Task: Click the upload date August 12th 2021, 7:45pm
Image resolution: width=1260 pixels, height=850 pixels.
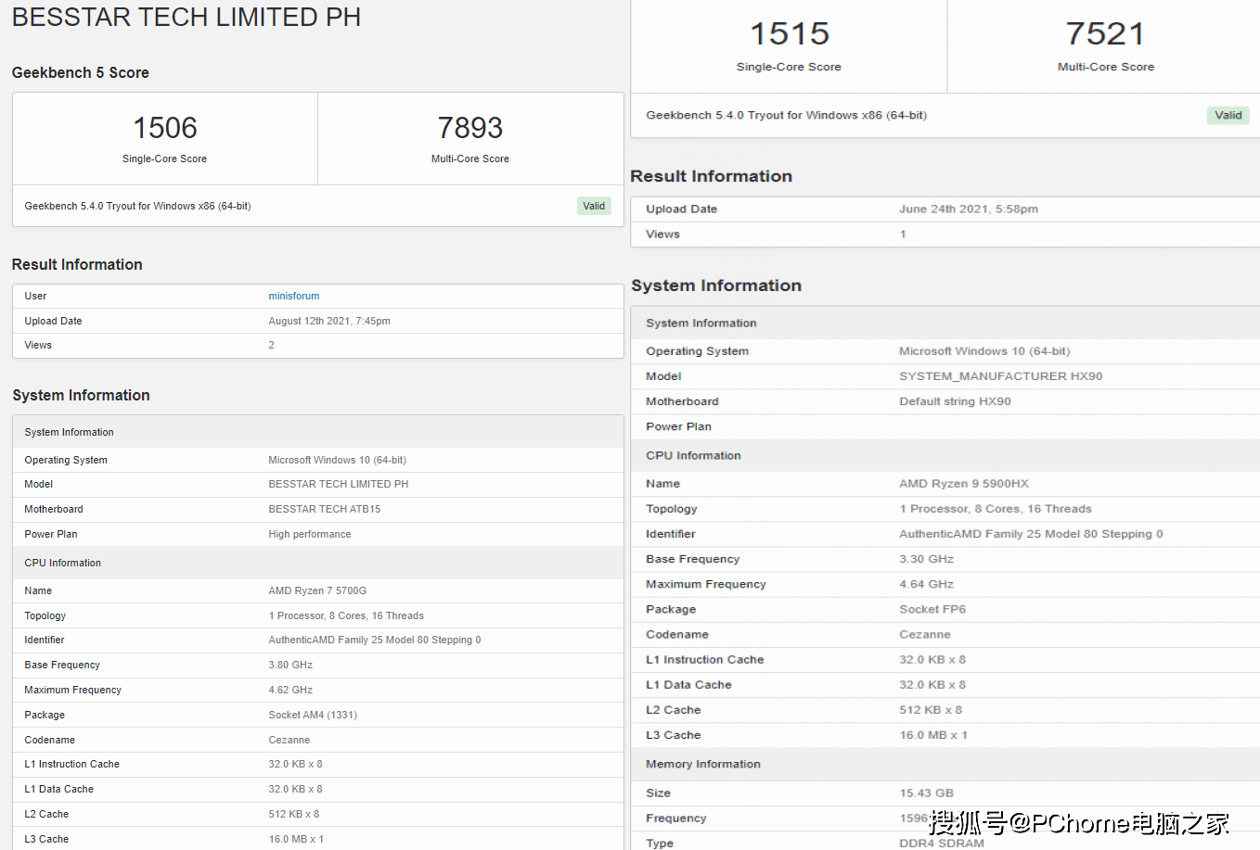Action: tap(329, 321)
